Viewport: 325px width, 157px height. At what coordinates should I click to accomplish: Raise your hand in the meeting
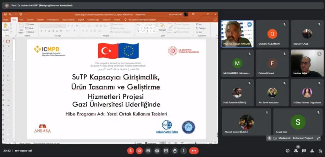click(175, 151)
